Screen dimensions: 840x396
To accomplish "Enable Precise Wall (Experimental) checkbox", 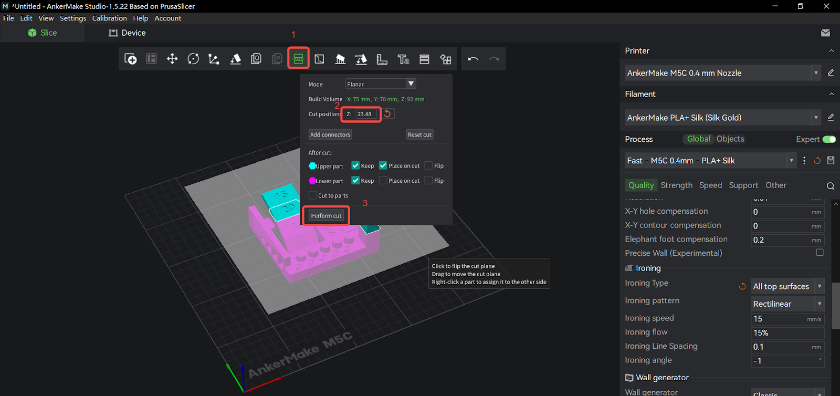I will (x=820, y=253).
